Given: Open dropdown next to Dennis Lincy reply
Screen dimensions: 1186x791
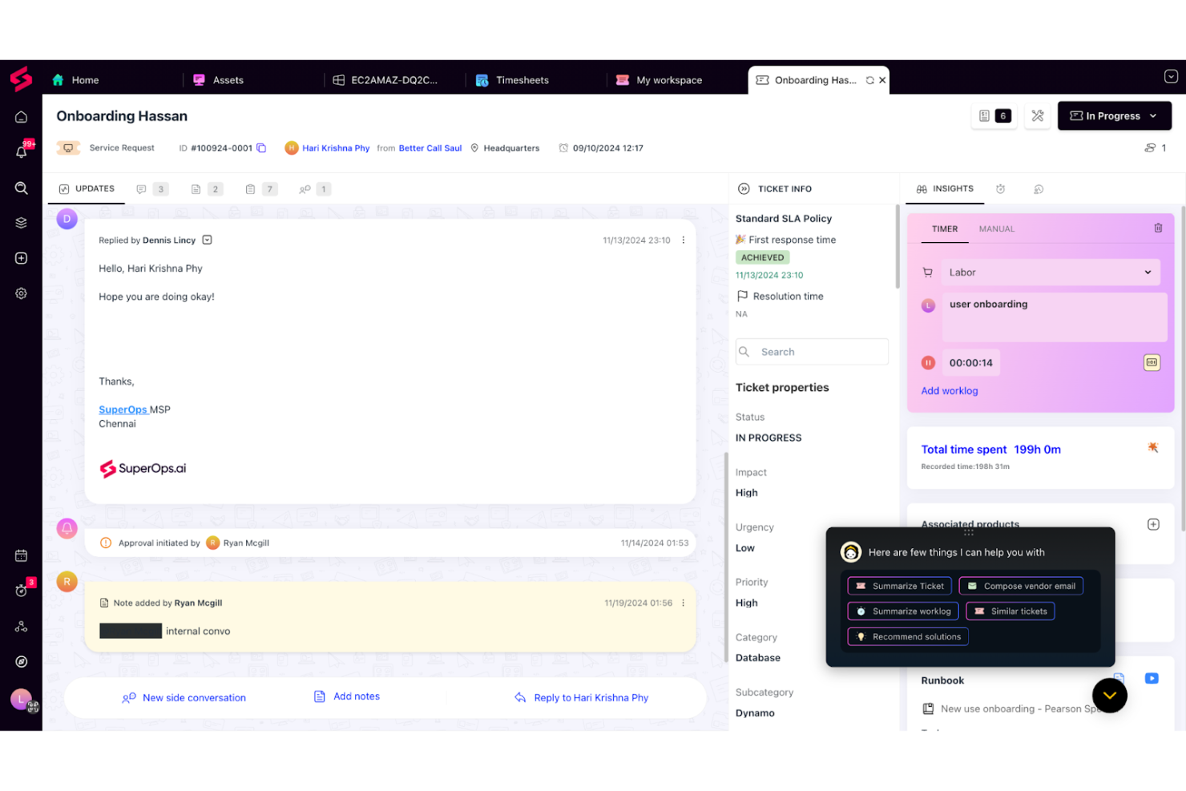Looking at the screenshot, I should click(x=207, y=240).
